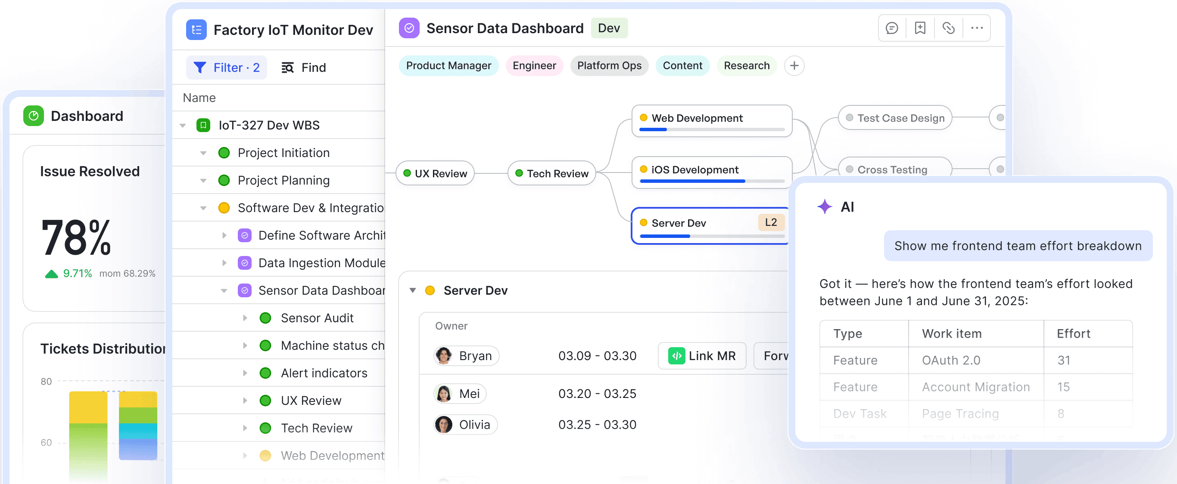The height and width of the screenshot is (484, 1177).
Task: Click the Software Dev & Integration yellow status dot
Action: click(x=224, y=208)
